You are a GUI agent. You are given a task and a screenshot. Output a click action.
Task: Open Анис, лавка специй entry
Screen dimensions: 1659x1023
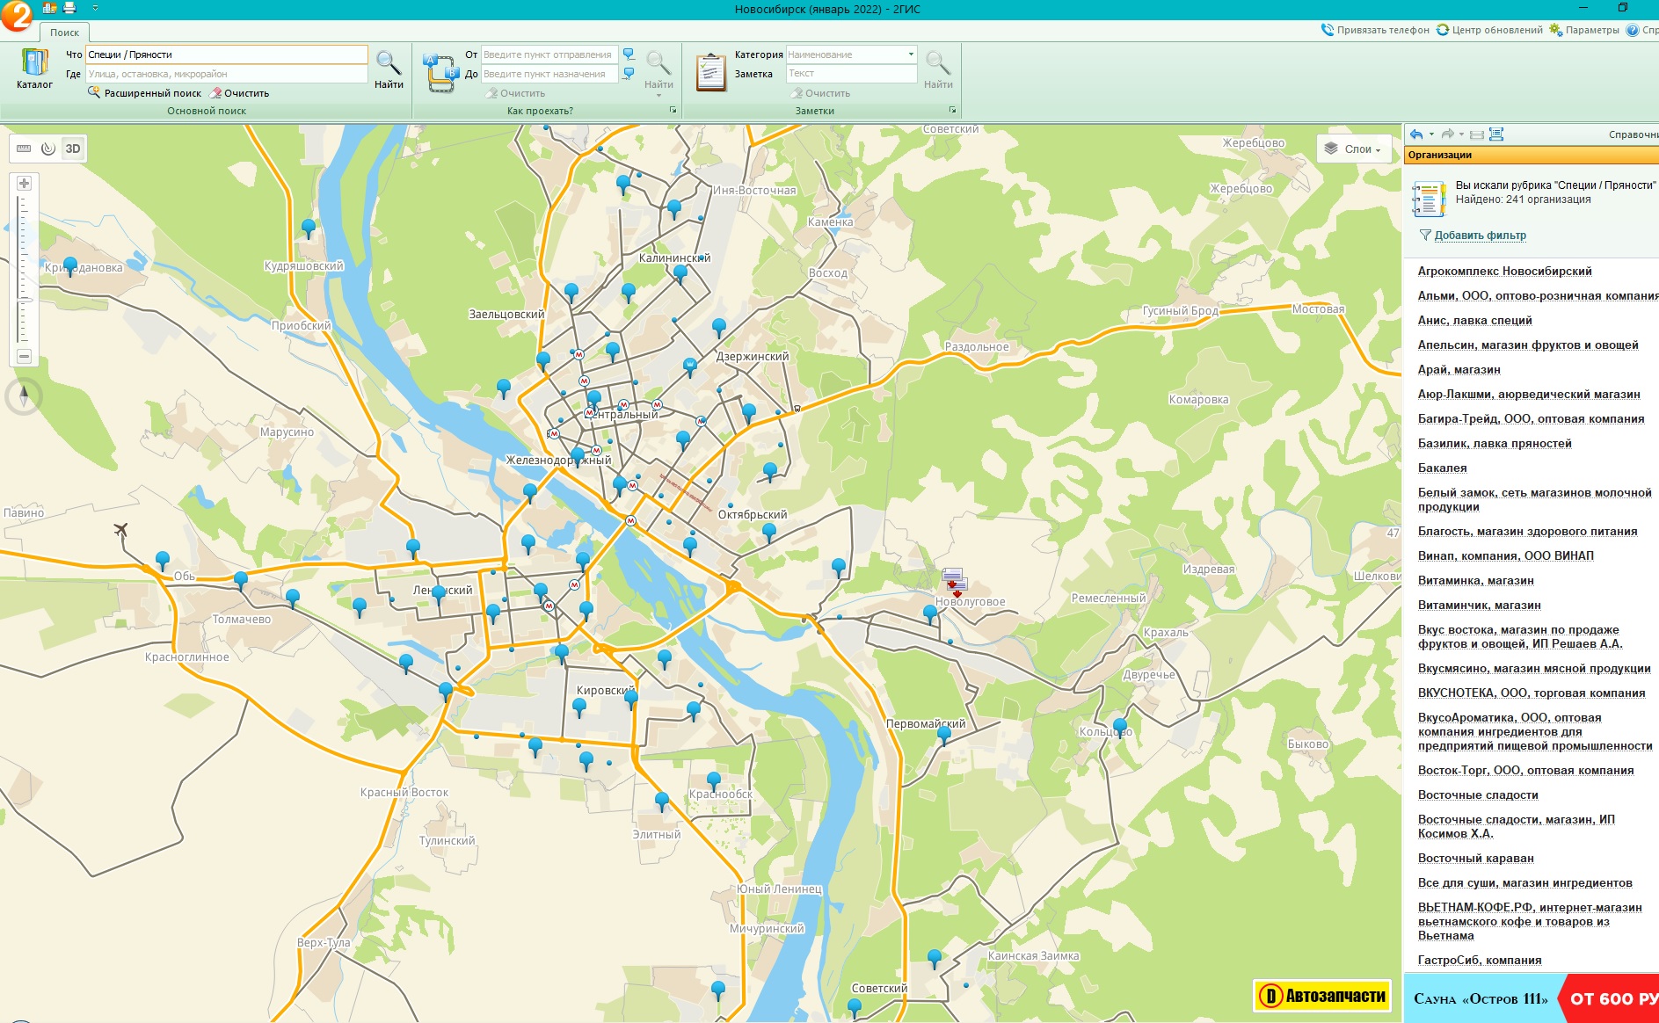point(1474,321)
